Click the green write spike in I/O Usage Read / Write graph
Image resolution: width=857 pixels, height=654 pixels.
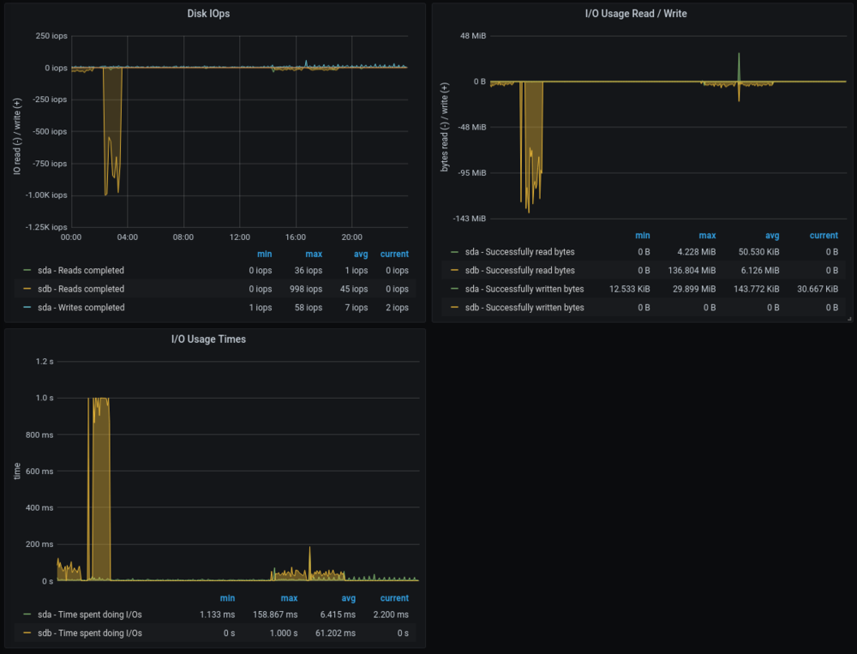coord(739,67)
